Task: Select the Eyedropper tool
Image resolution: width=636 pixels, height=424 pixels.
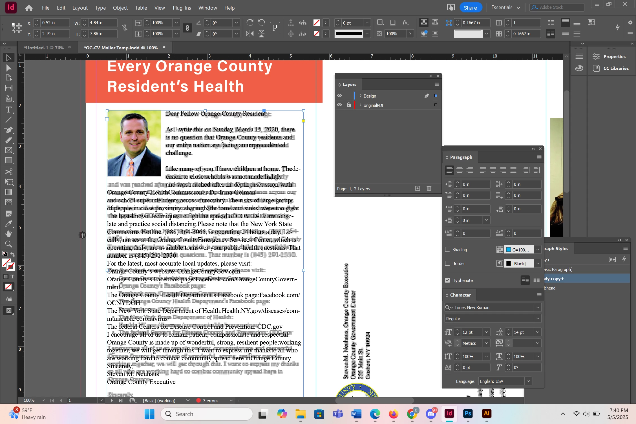Action: [8, 224]
